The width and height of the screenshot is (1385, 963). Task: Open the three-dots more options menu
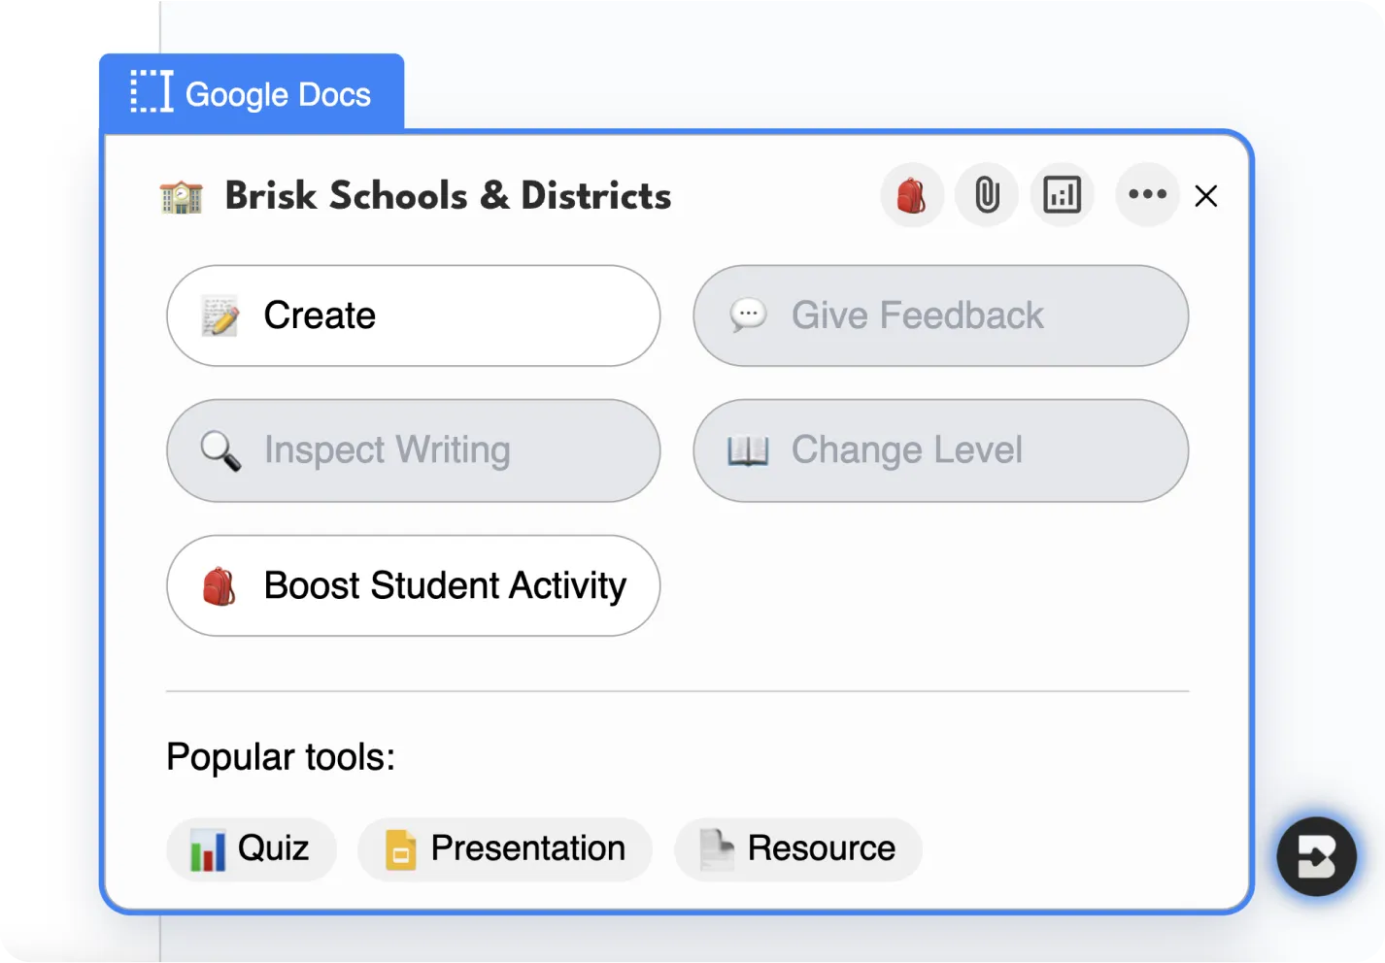pos(1147,195)
